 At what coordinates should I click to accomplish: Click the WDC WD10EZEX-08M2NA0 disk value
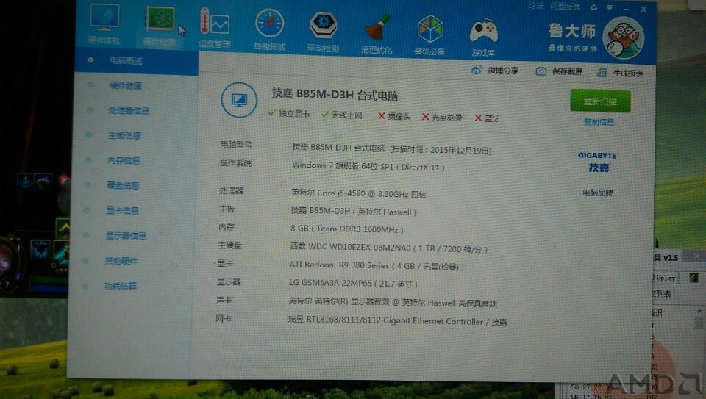coord(388,248)
